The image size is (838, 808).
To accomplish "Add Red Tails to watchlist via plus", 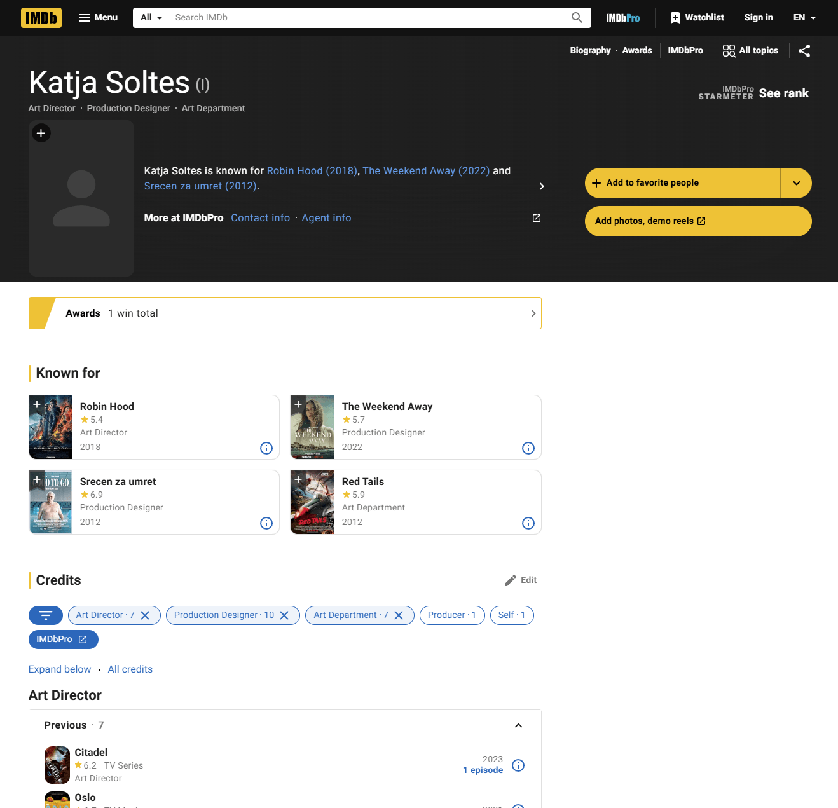I will (298, 479).
